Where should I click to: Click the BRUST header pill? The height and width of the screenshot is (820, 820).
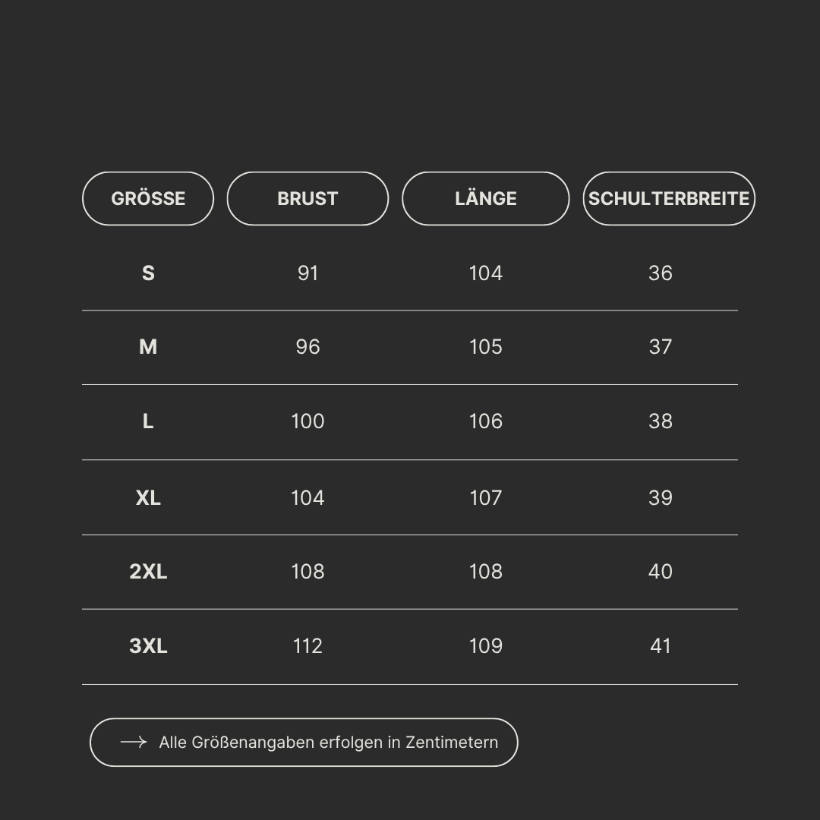click(307, 198)
